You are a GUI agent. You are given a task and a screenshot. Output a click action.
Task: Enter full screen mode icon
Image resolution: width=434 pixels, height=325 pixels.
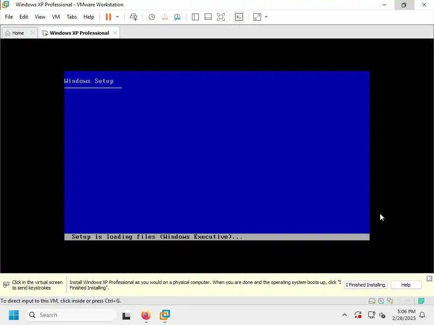(220, 17)
